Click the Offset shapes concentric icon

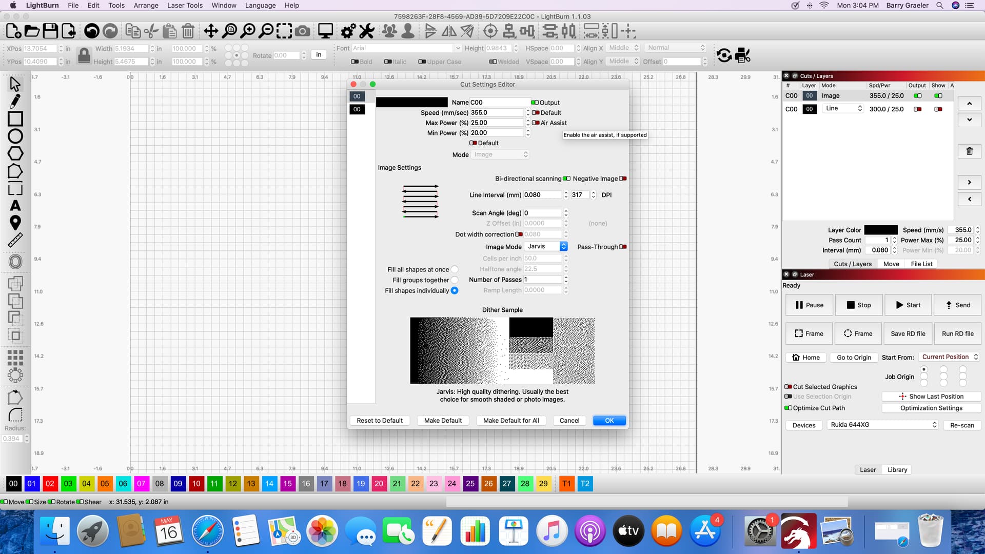tap(15, 262)
